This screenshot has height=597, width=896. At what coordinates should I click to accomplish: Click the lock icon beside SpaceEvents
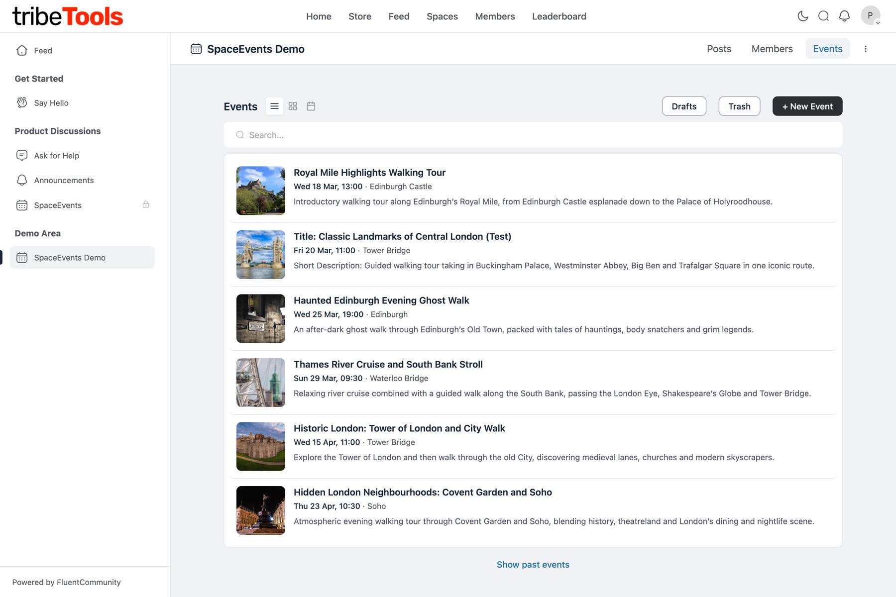[x=146, y=204]
